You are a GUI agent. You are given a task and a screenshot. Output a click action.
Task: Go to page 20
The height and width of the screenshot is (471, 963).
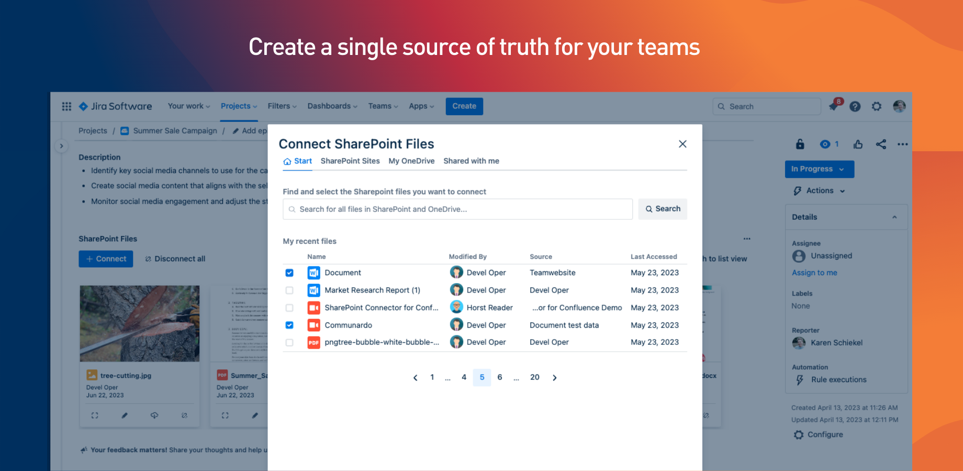point(534,377)
